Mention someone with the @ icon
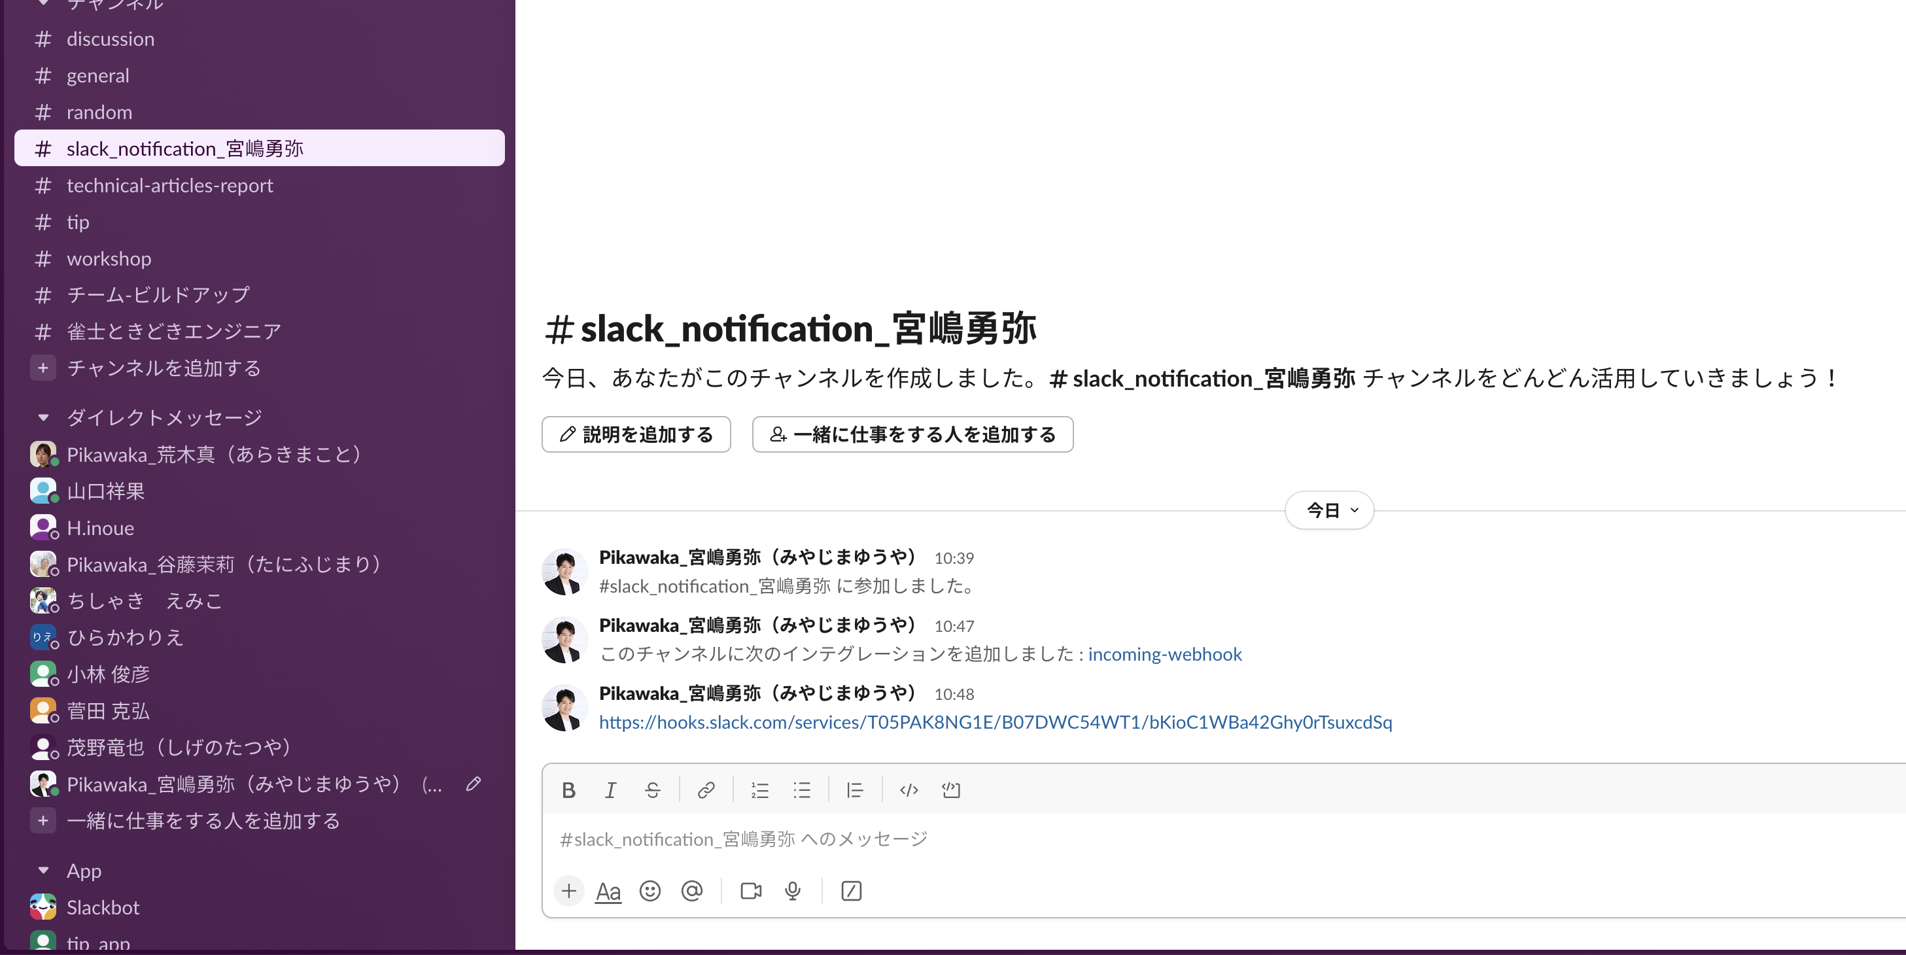 [x=692, y=891]
